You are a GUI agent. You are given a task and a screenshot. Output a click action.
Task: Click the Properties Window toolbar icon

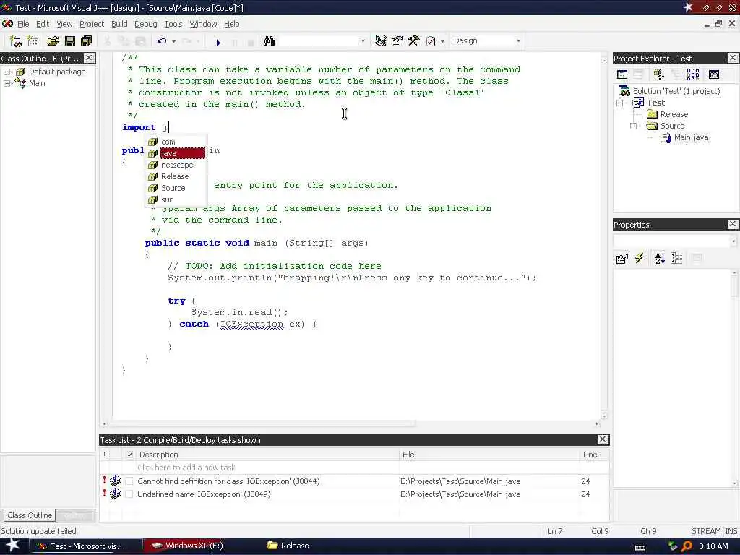coord(397,41)
